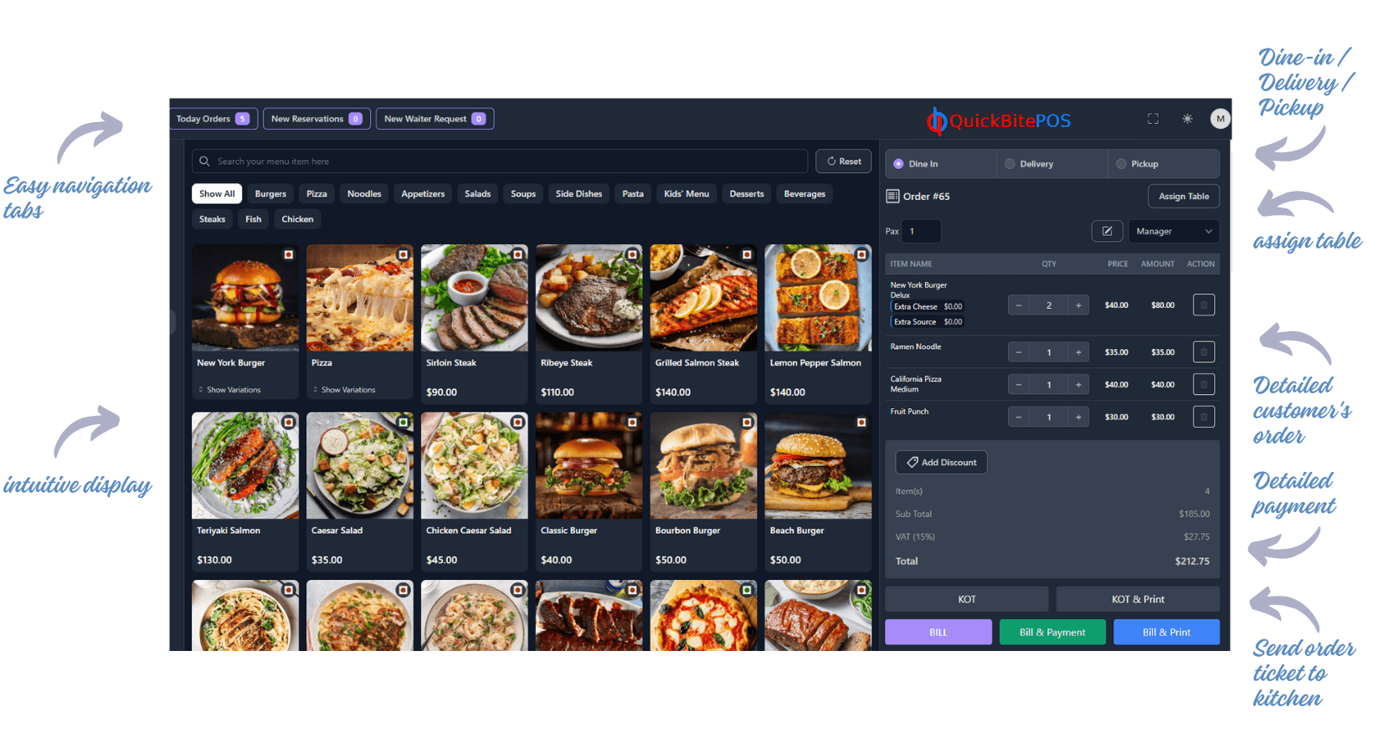Click the Assign Table button
Image resolution: width=1383 pixels, height=738 pixels.
(x=1183, y=197)
